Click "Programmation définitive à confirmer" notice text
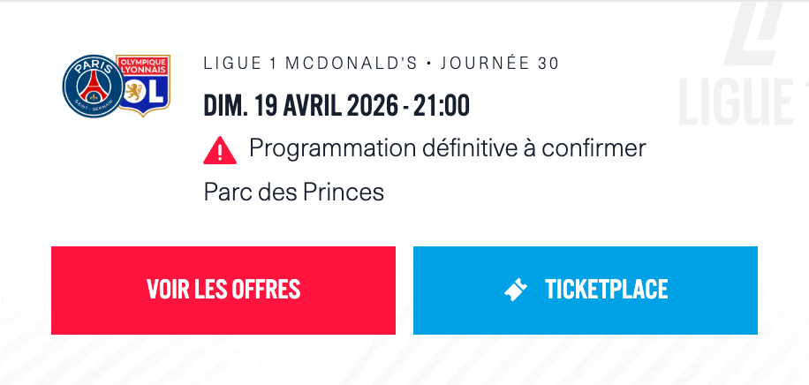809x385 pixels. [x=448, y=147]
